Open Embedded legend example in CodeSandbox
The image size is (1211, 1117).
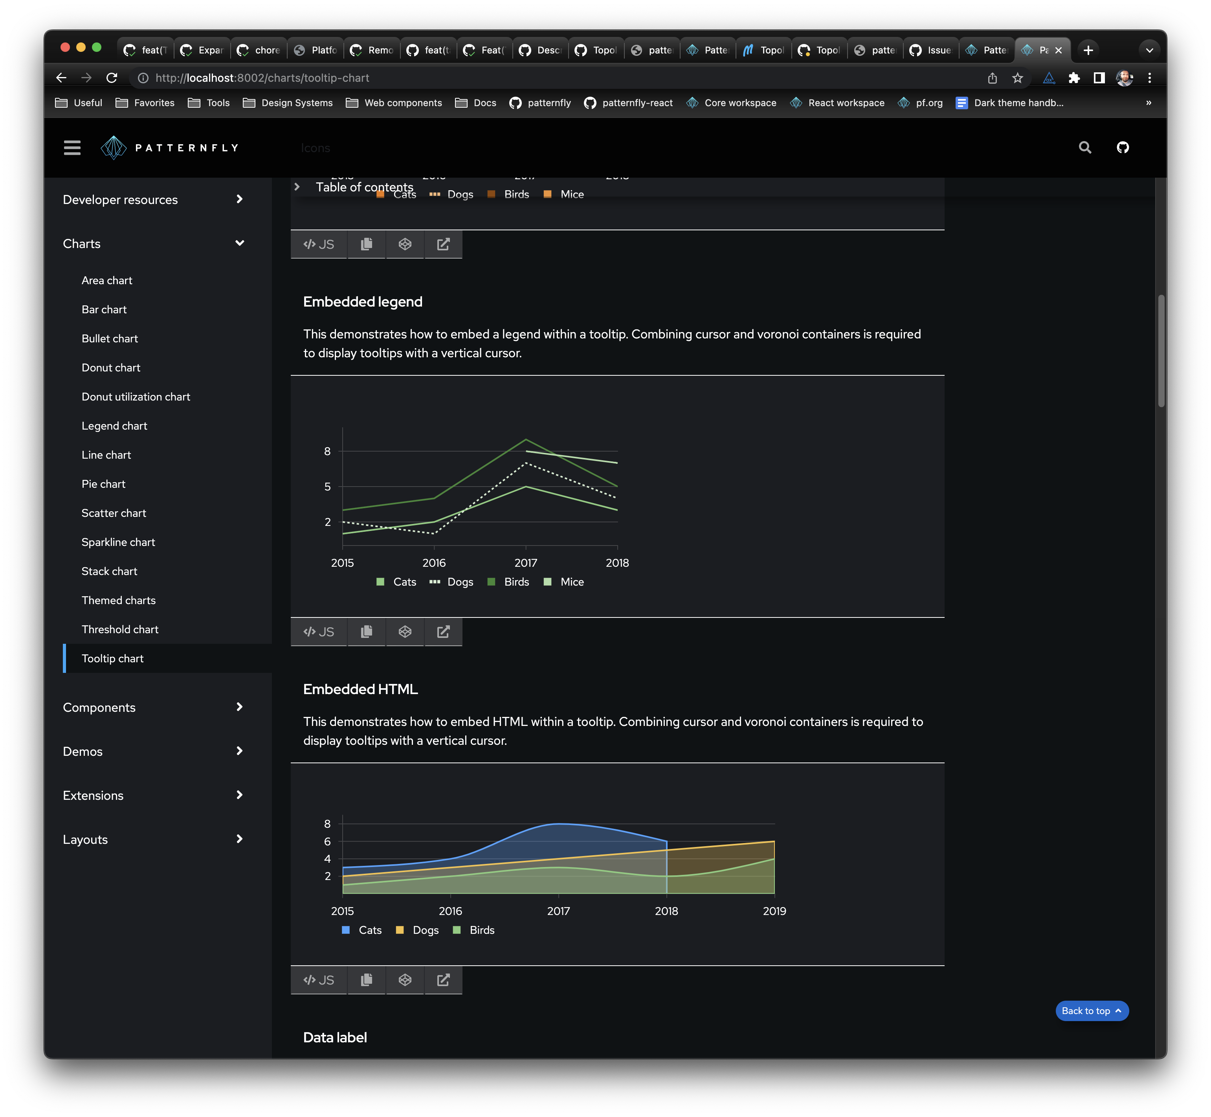coord(405,632)
